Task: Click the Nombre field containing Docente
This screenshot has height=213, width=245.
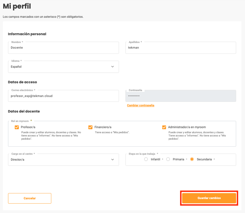Action: pos(63,48)
